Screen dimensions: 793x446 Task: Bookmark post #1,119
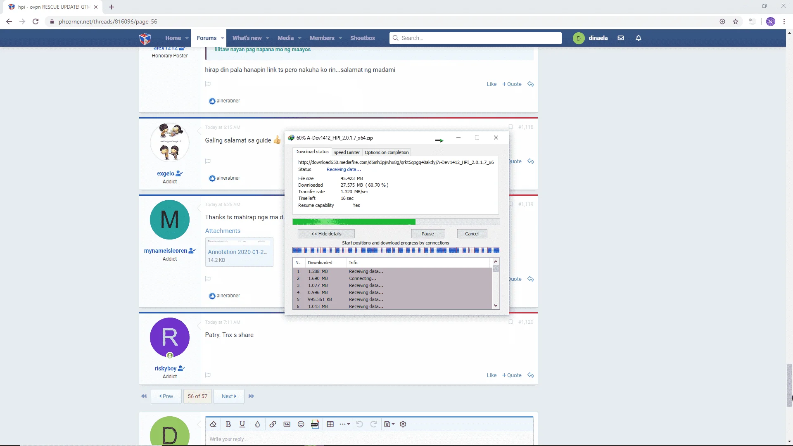[510, 204]
